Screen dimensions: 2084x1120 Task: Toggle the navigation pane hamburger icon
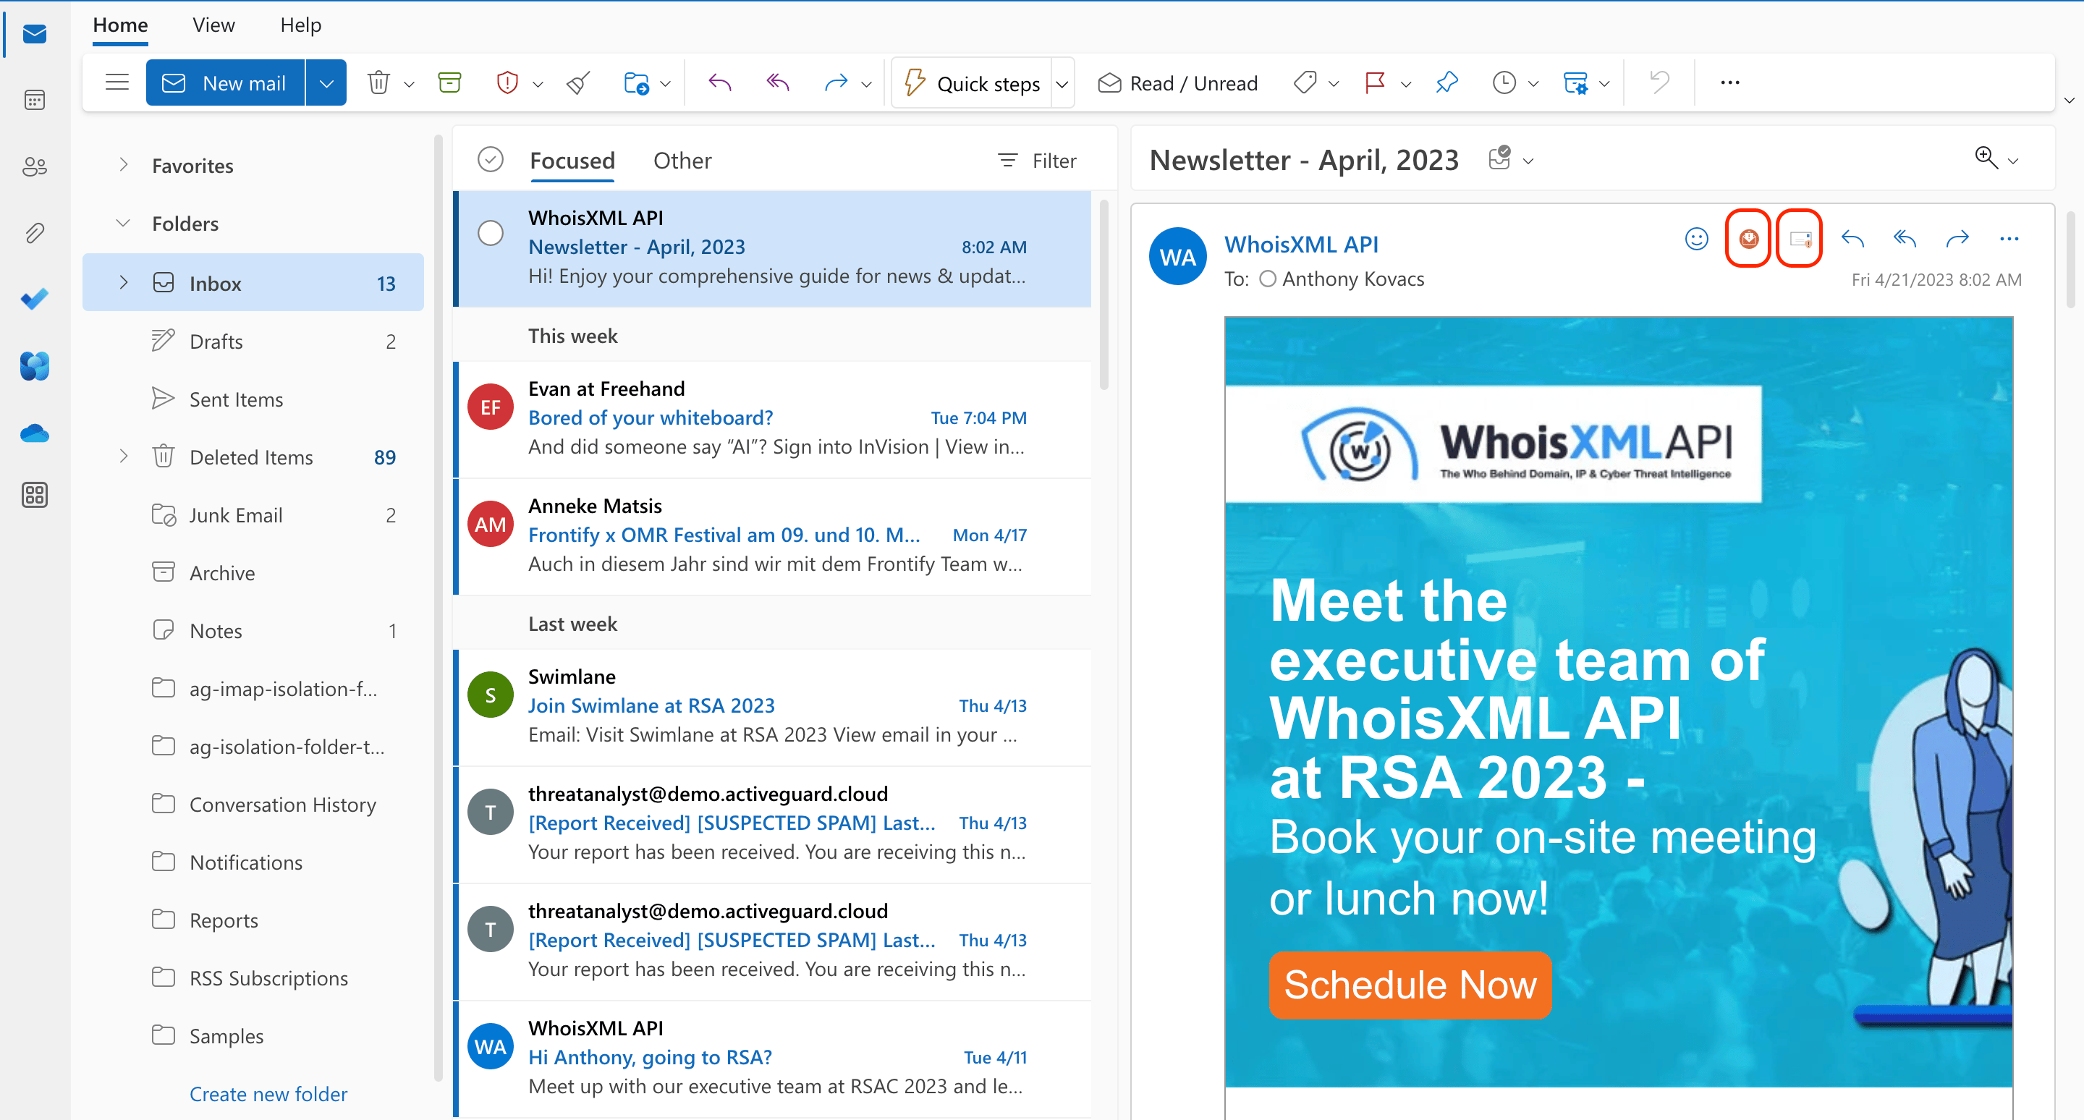(x=117, y=82)
